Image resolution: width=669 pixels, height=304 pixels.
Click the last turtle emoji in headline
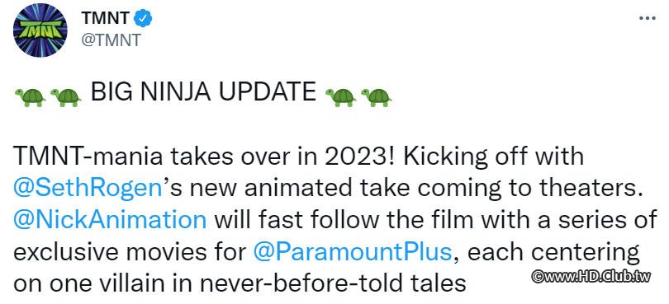pos(376,96)
